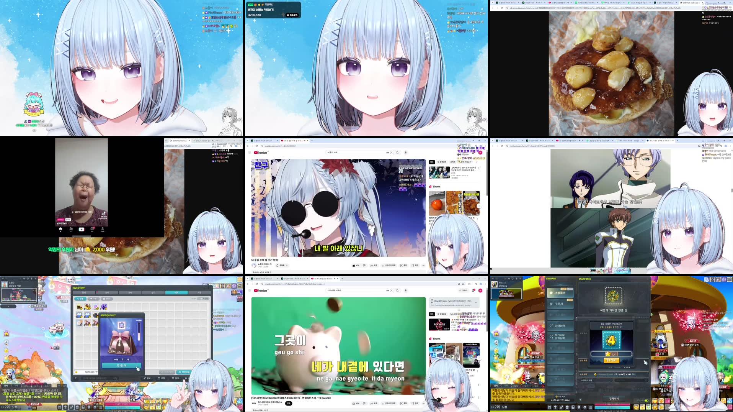Image resolution: width=733 pixels, height=412 pixels.
Task: Subscribe to the TJ karaoke channel
Action: 289,403
